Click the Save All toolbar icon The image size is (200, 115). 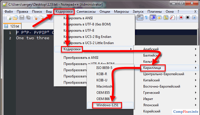coord(28,18)
